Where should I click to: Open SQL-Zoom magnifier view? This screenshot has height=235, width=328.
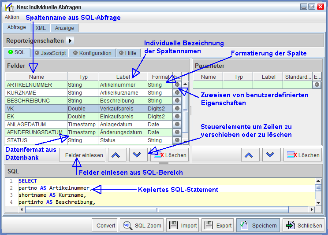coord(142,225)
